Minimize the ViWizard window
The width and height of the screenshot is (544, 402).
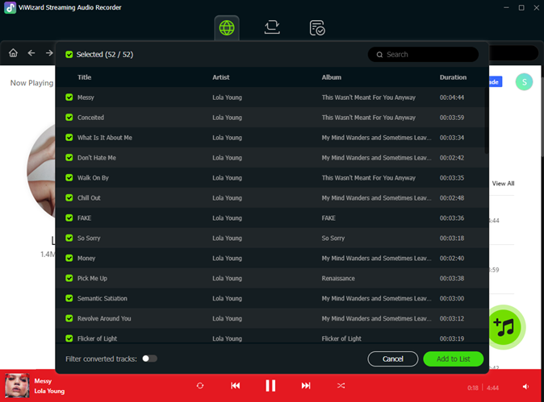click(506, 7)
